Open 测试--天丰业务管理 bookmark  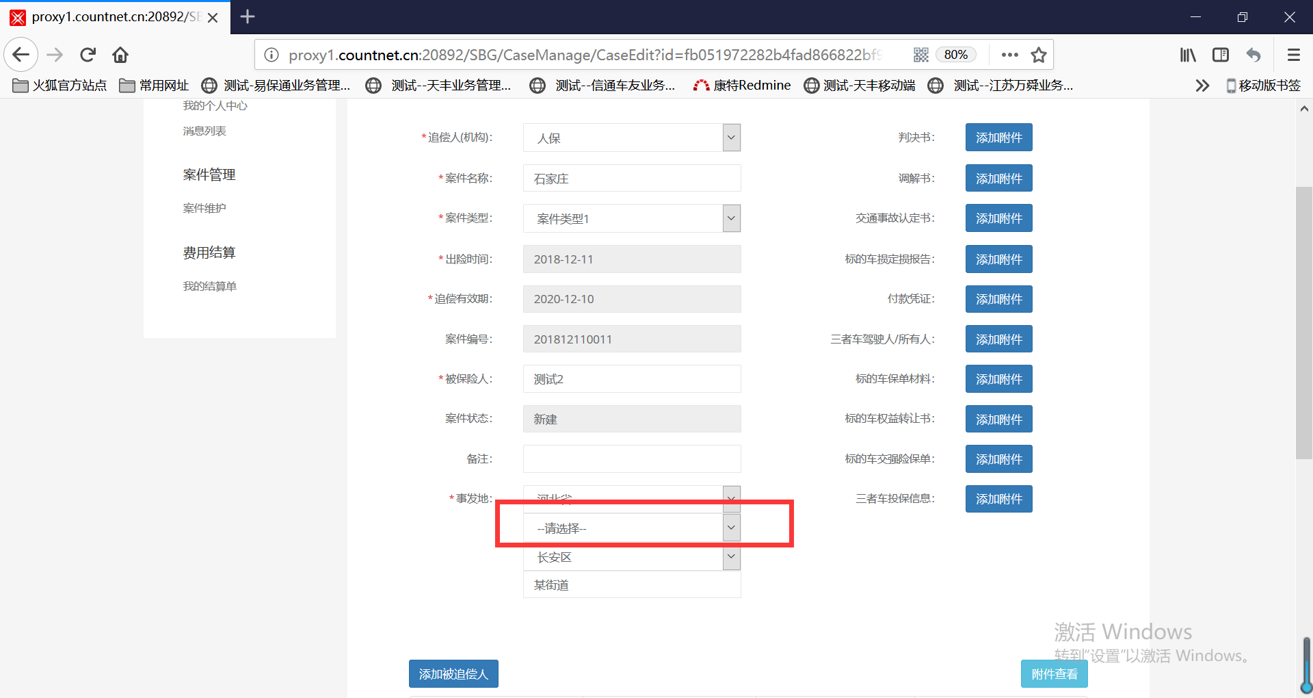tap(439, 86)
